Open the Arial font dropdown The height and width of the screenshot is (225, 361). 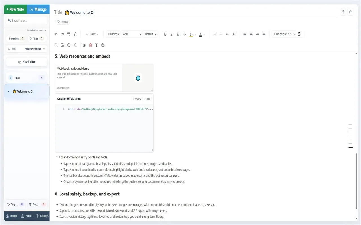tap(132, 34)
